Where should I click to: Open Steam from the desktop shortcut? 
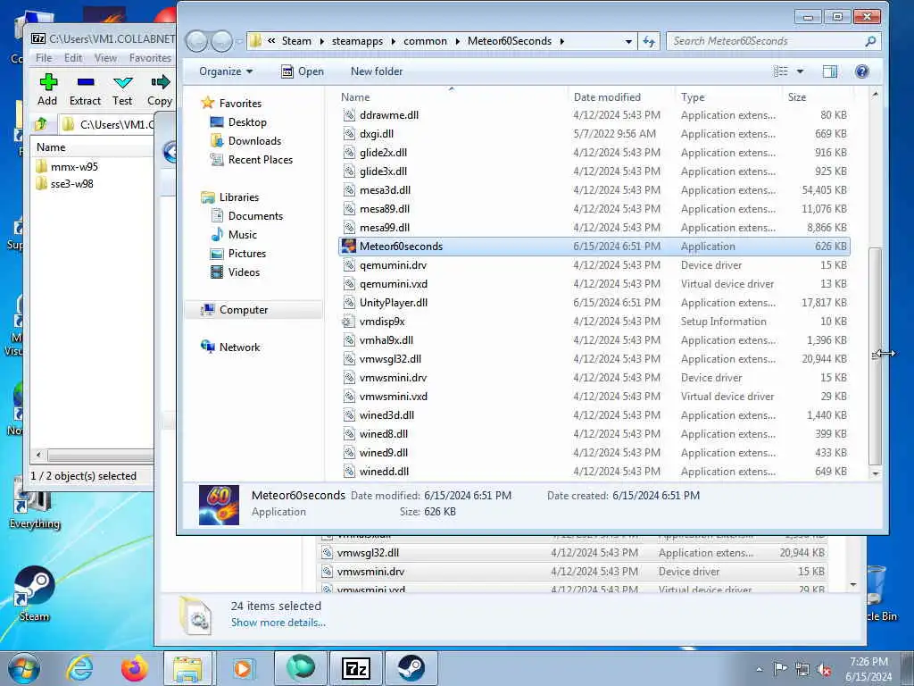tap(34, 594)
